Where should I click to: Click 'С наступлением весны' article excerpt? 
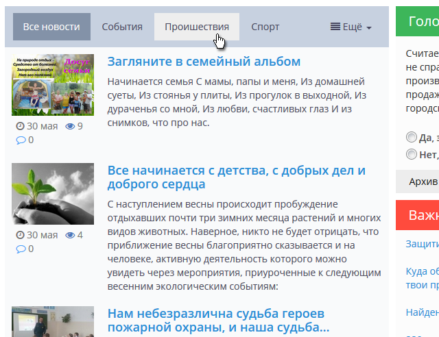(x=244, y=245)
